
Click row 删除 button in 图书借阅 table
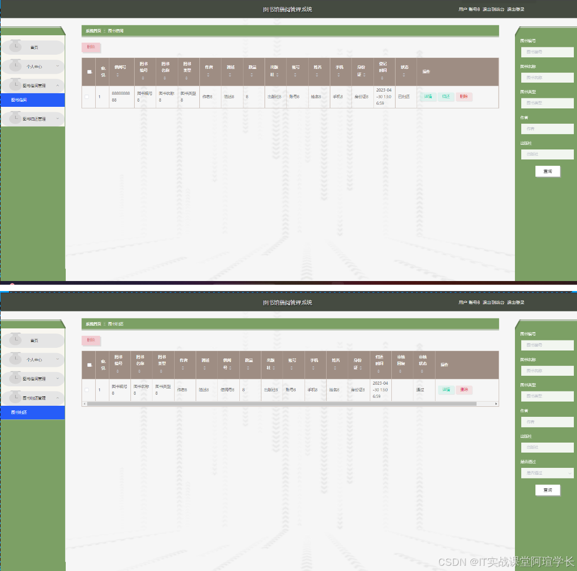pyautogui.click(x=464, y=96)
